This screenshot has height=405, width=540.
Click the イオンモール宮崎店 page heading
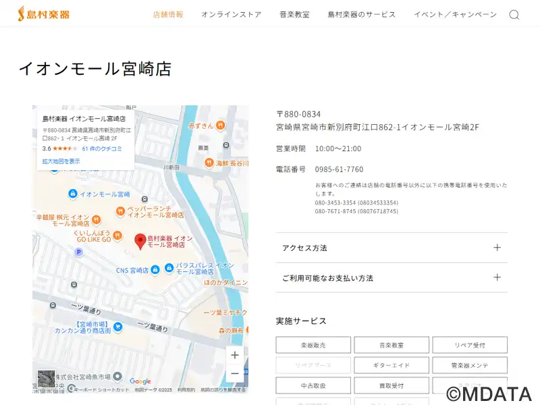pyautogui.click(x=95, y=69)
